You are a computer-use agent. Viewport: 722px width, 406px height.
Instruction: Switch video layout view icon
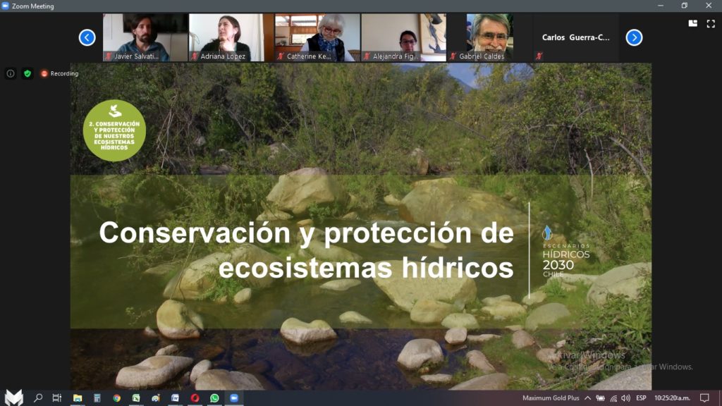[x=692, y=23]
